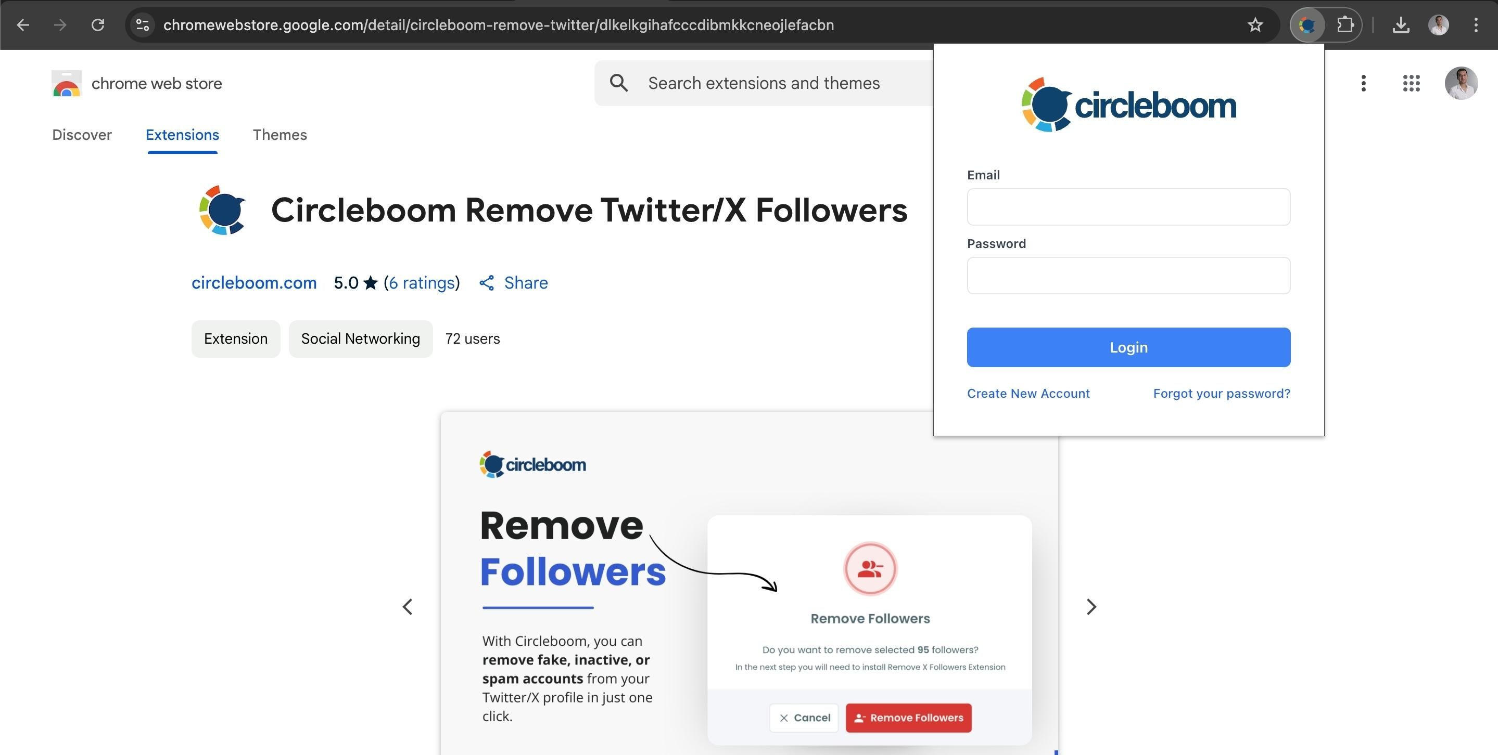Click the right carousel arrow button
Image resolution: width=1498 pixels, height=755 pixels.
(1091, 607)
